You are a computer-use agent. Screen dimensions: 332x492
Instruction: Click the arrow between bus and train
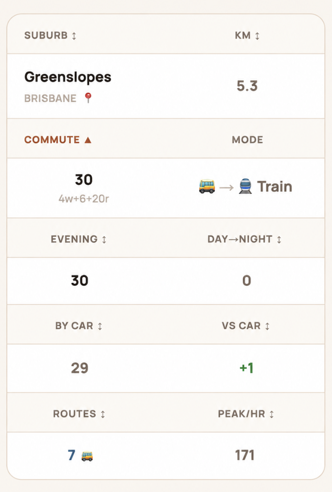pos(226,188)
